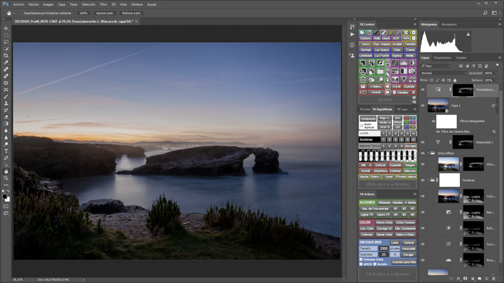This screenshot has width=504, height=283.
Task: Hide the Capa 1 layer
Action: point(423,105)
